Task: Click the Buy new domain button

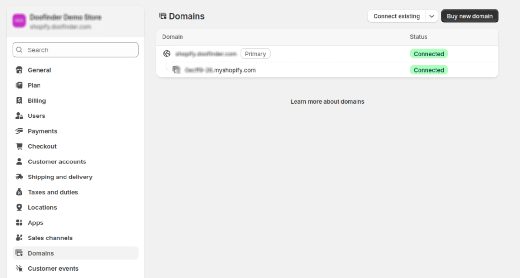Action: tap(470, 16)
